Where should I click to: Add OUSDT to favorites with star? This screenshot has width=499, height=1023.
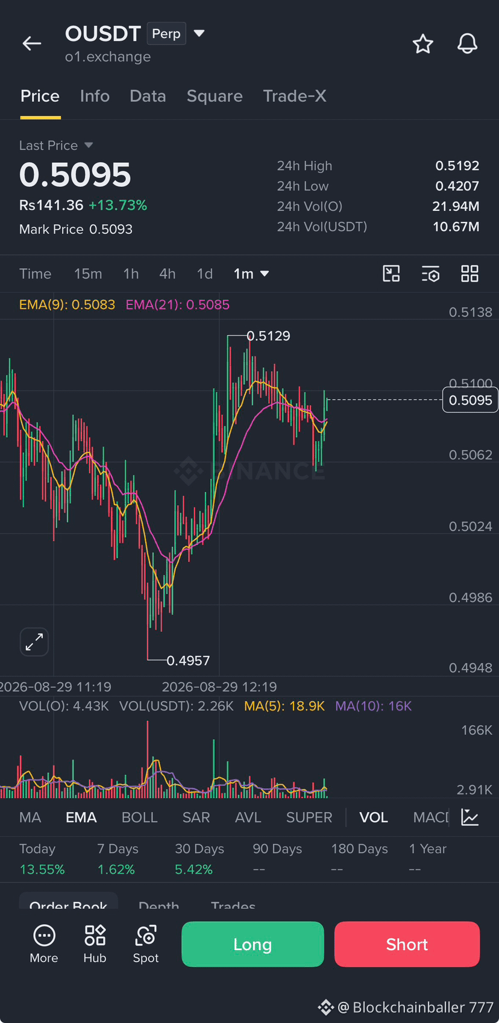coord(423,43)
